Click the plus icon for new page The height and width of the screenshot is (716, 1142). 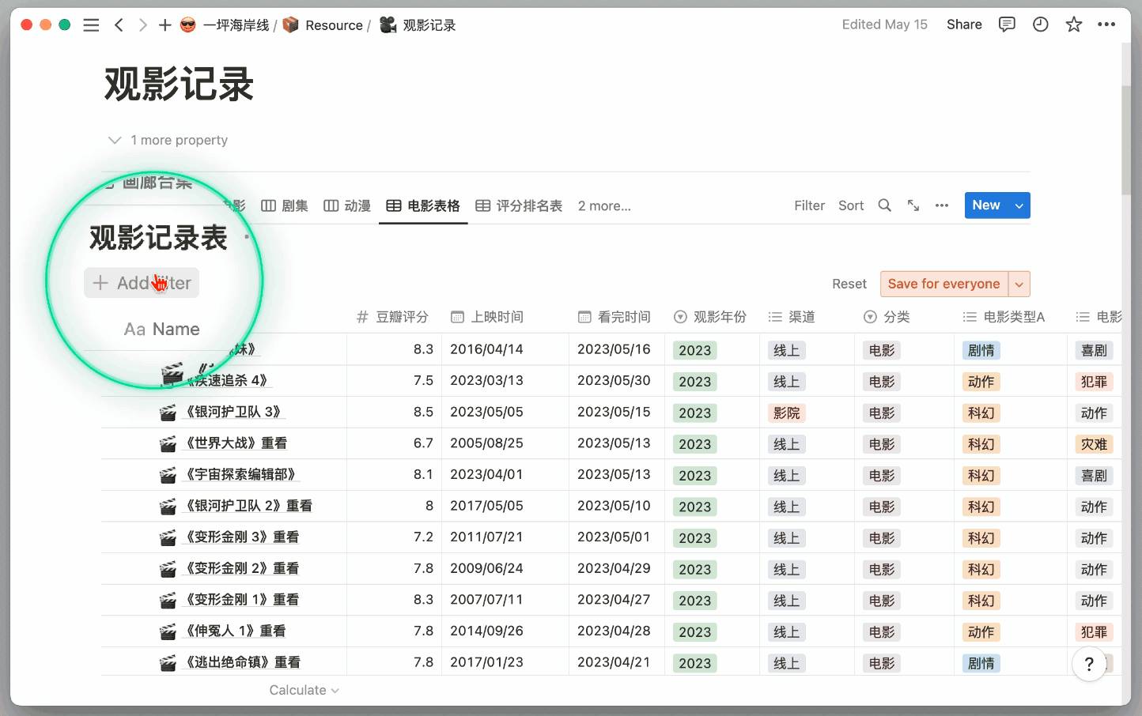pyautogui.click(x=164, y=25)
